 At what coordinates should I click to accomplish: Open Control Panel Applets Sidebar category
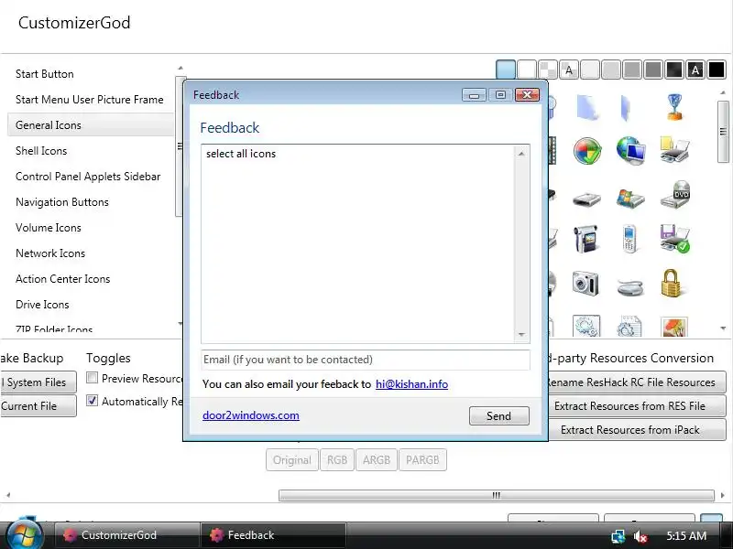pyautogui.click(x=88, y=177)
